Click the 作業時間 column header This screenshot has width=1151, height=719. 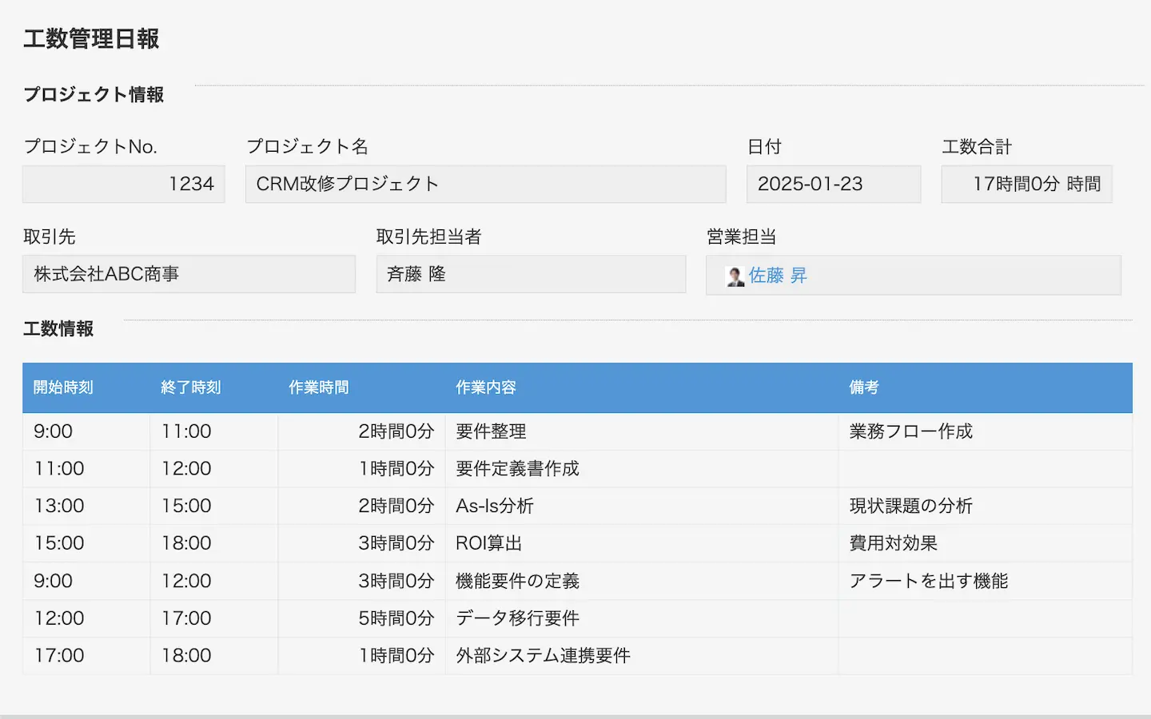(x=318, y=387)
